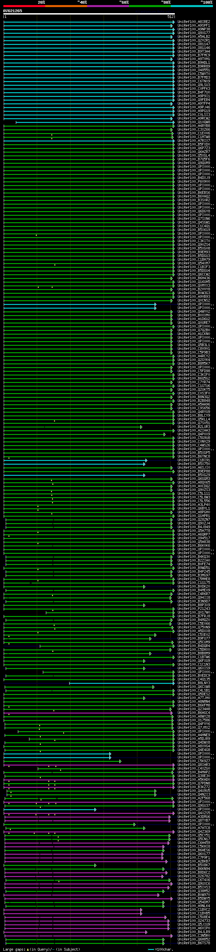Click hit label UniRef100_C1BI91

pos(194,460)
